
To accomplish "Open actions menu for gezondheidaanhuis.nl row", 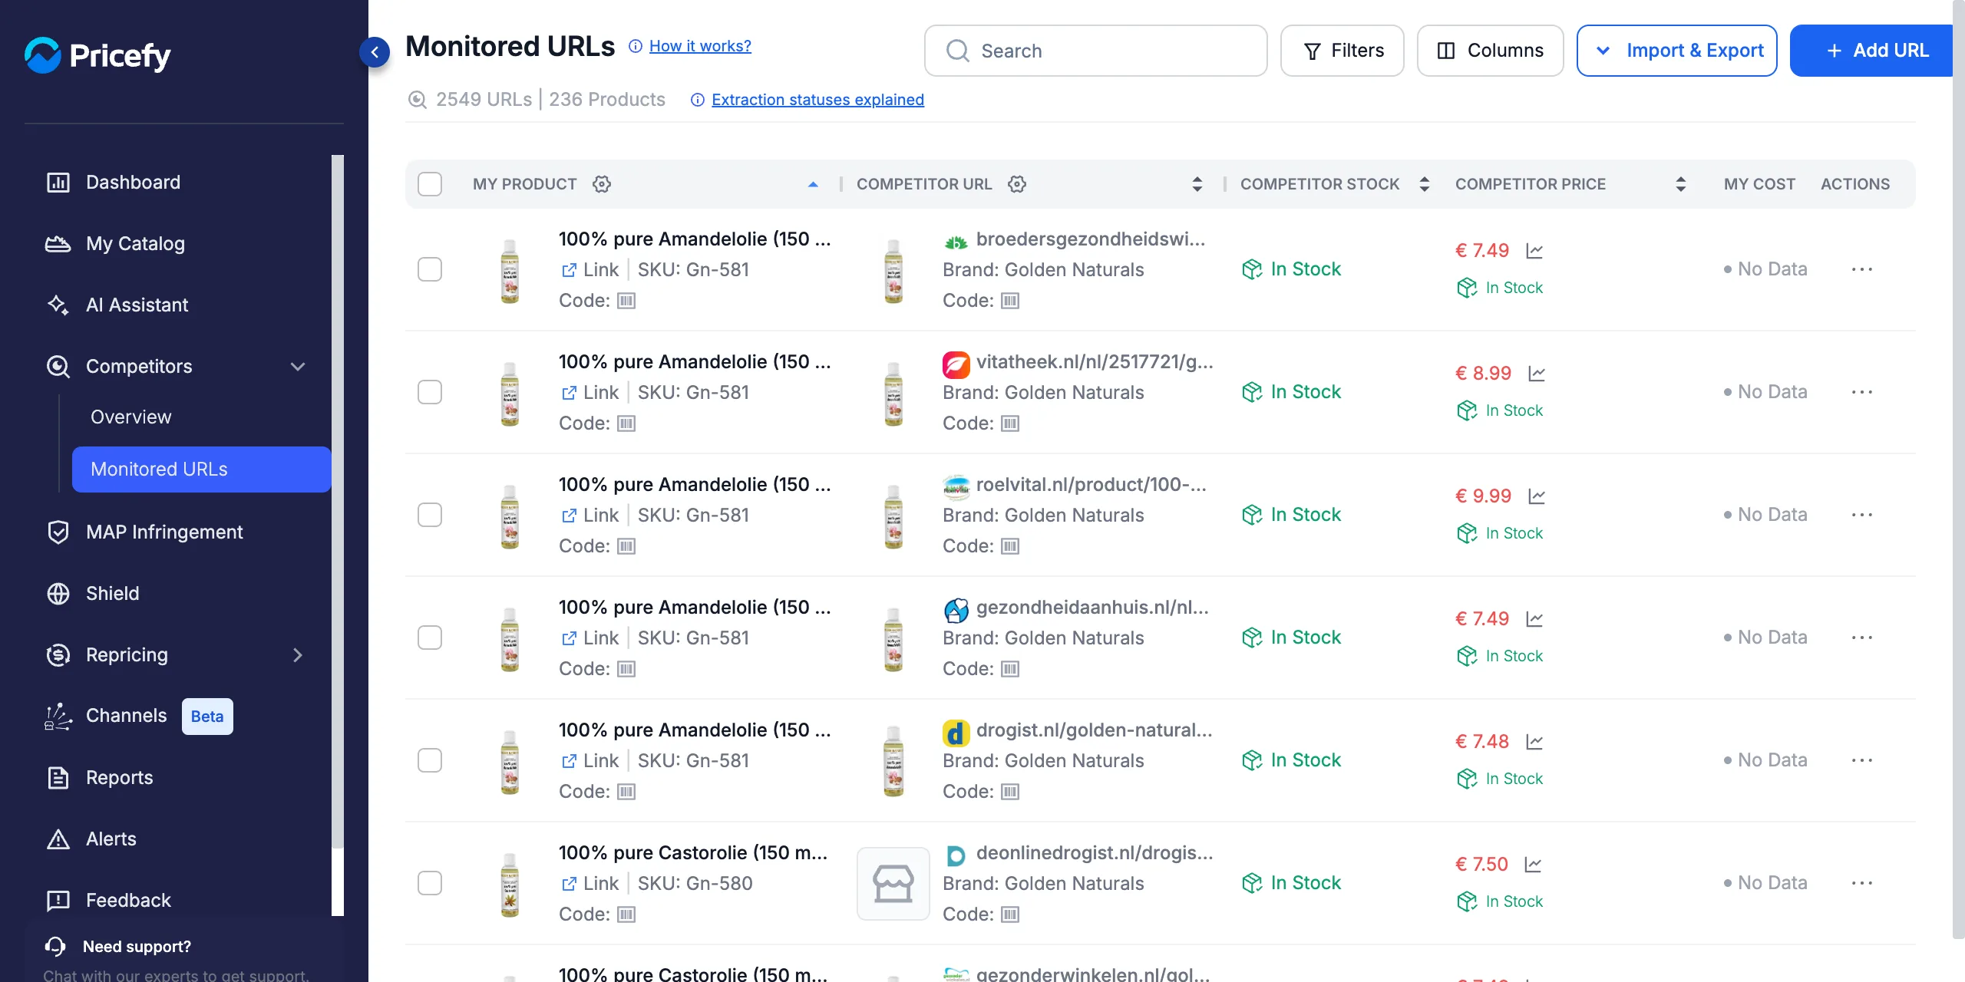I will [1862, 638].
